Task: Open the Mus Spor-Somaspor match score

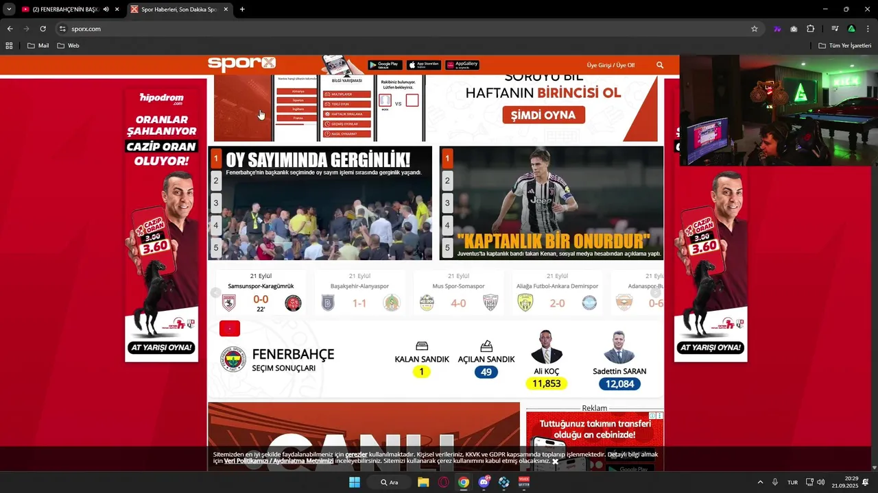Action: [458, 303]
